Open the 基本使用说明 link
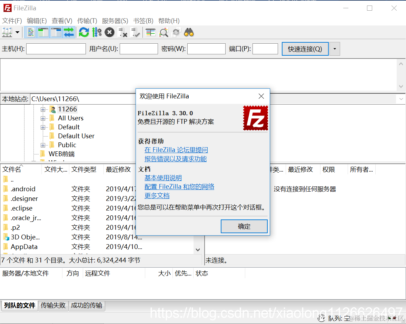Image resolution: width=406 pixels, height=324 pixels. point(163,177)
